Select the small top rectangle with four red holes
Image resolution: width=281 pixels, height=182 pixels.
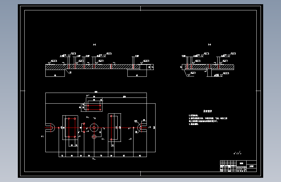94,108
